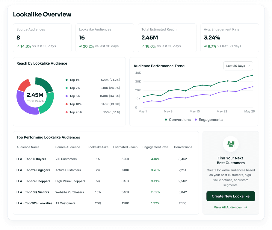Screen dimensions: 272x230
Task: Click the arrow icon after View All Audiences
Action: 246,207
